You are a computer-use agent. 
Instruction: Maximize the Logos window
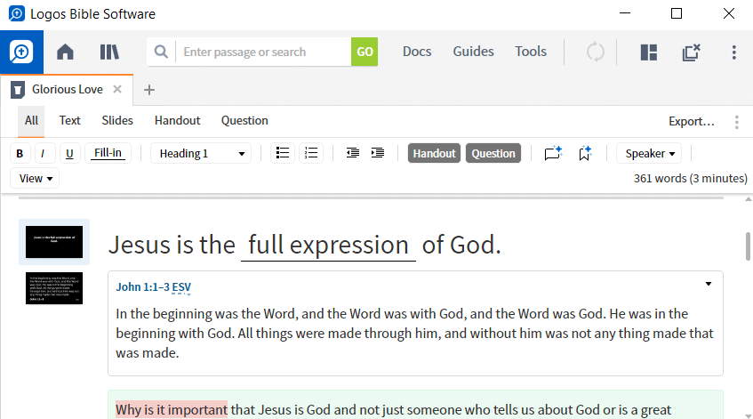(677, 13)
